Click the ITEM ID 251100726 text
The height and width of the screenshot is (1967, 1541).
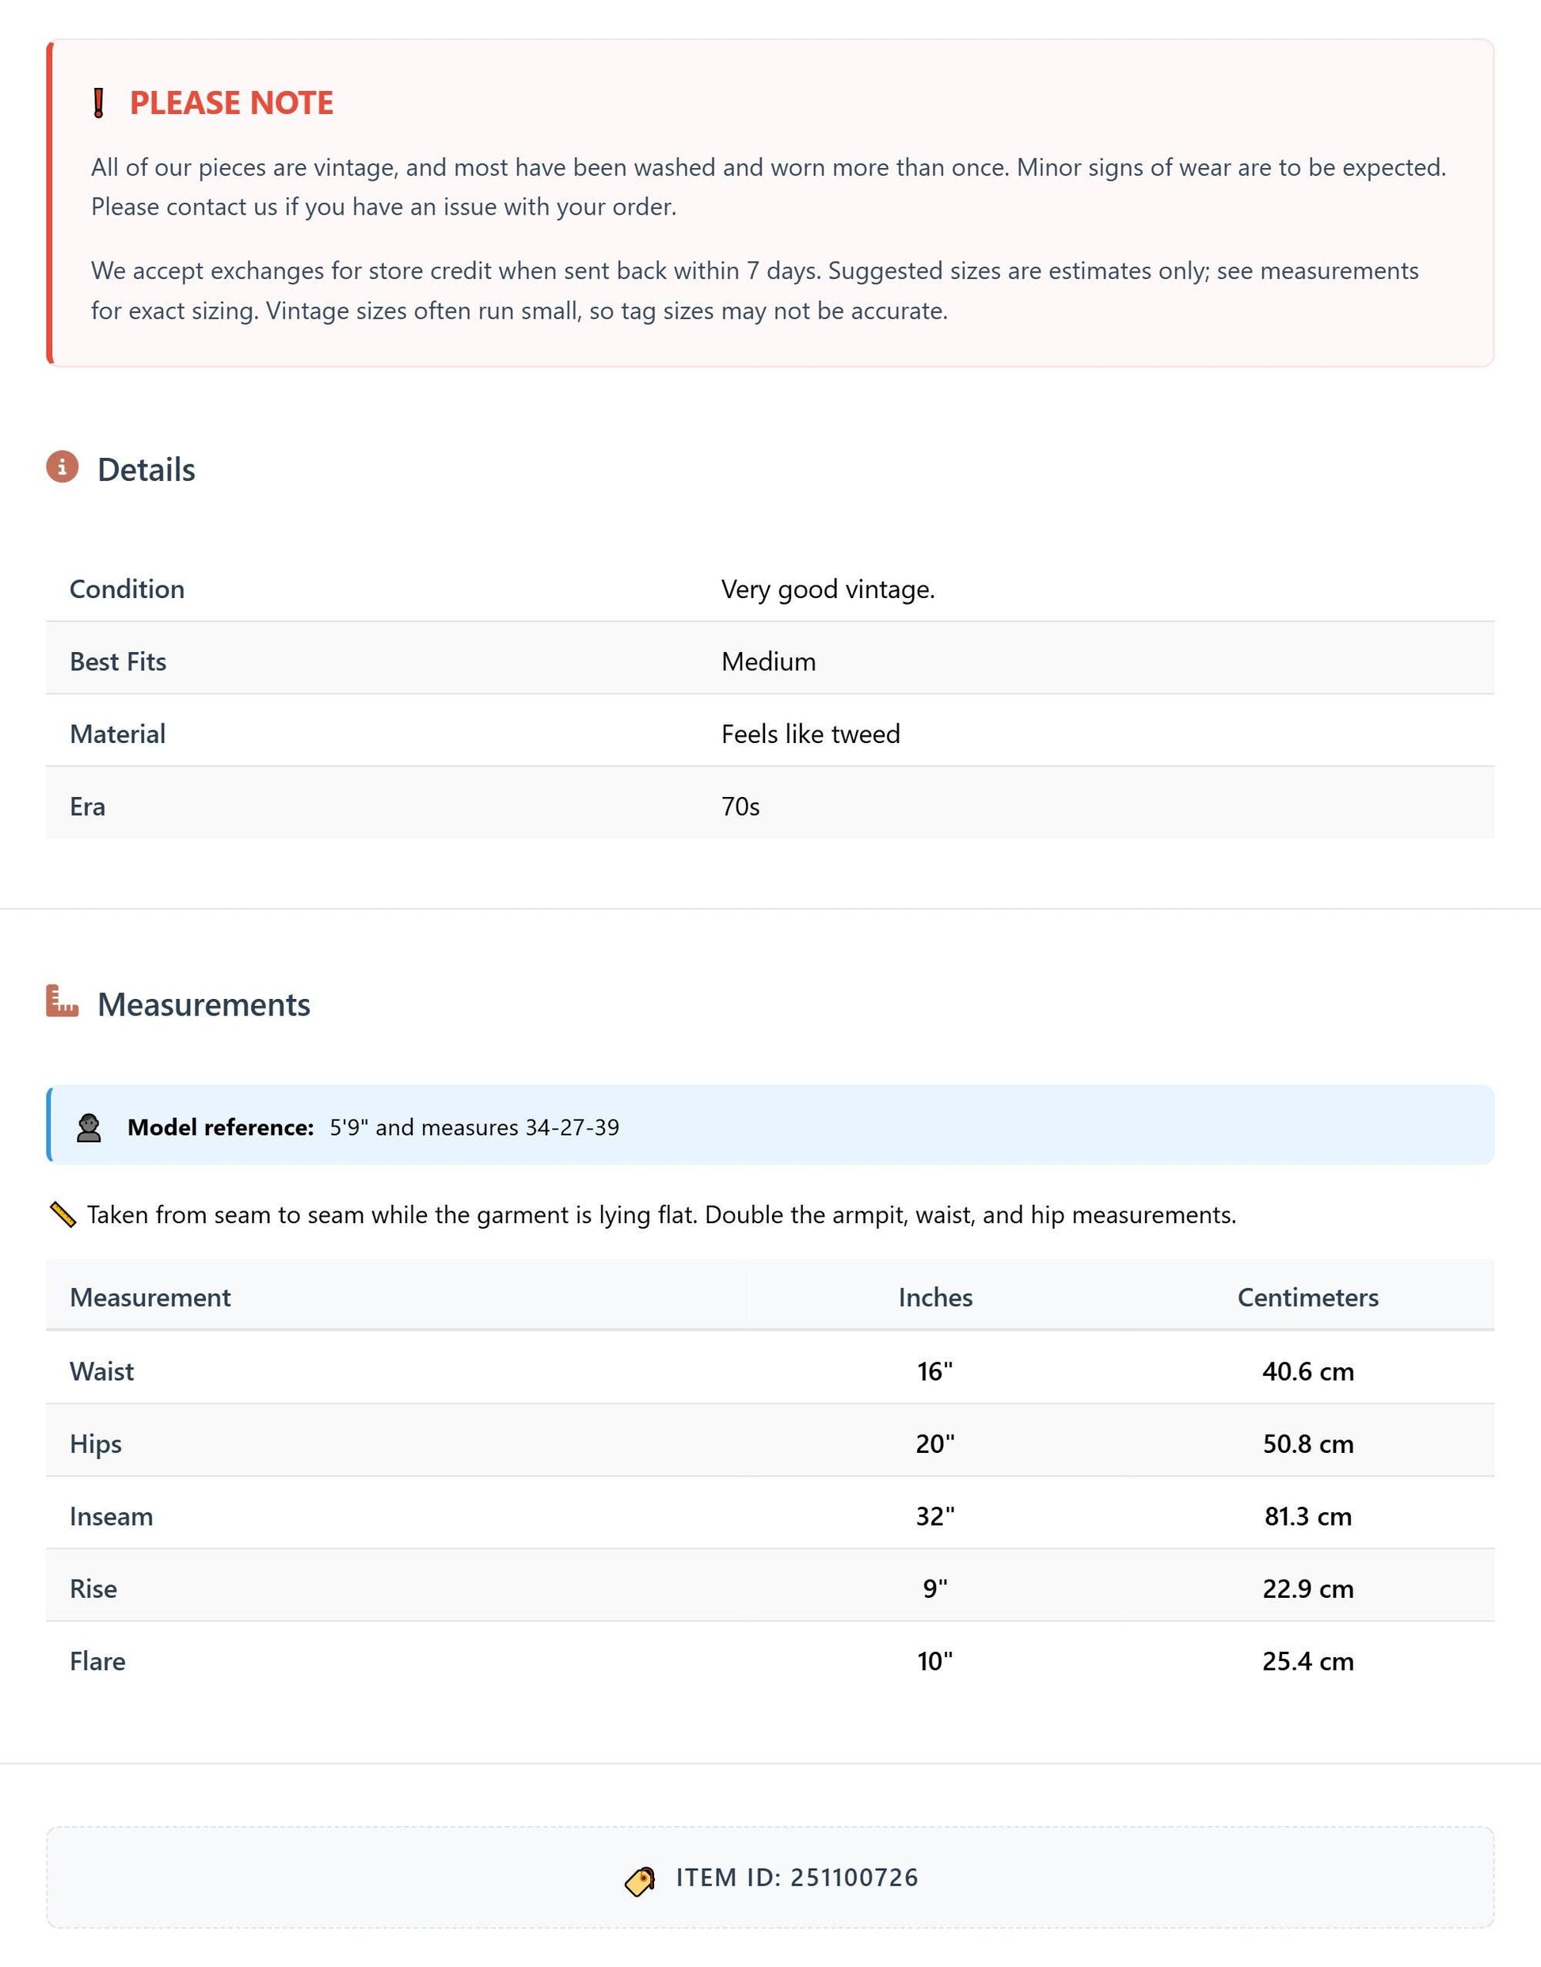(x=797, y=1877)
